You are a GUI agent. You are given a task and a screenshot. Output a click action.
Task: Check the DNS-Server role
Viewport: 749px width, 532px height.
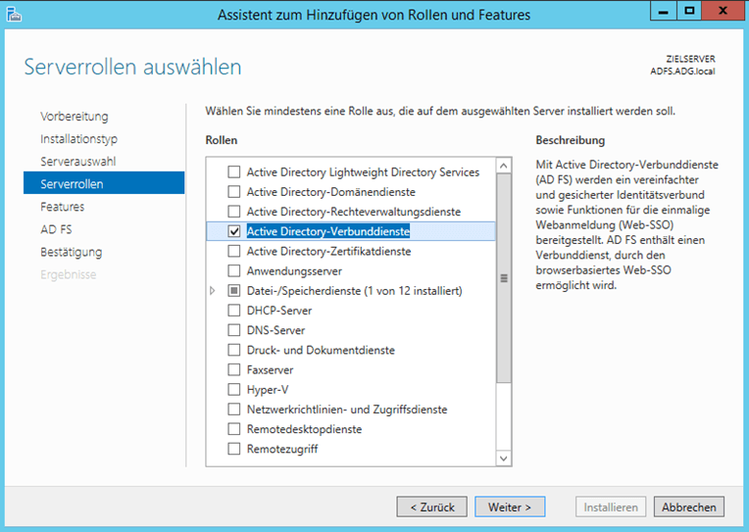pos(234,330)
